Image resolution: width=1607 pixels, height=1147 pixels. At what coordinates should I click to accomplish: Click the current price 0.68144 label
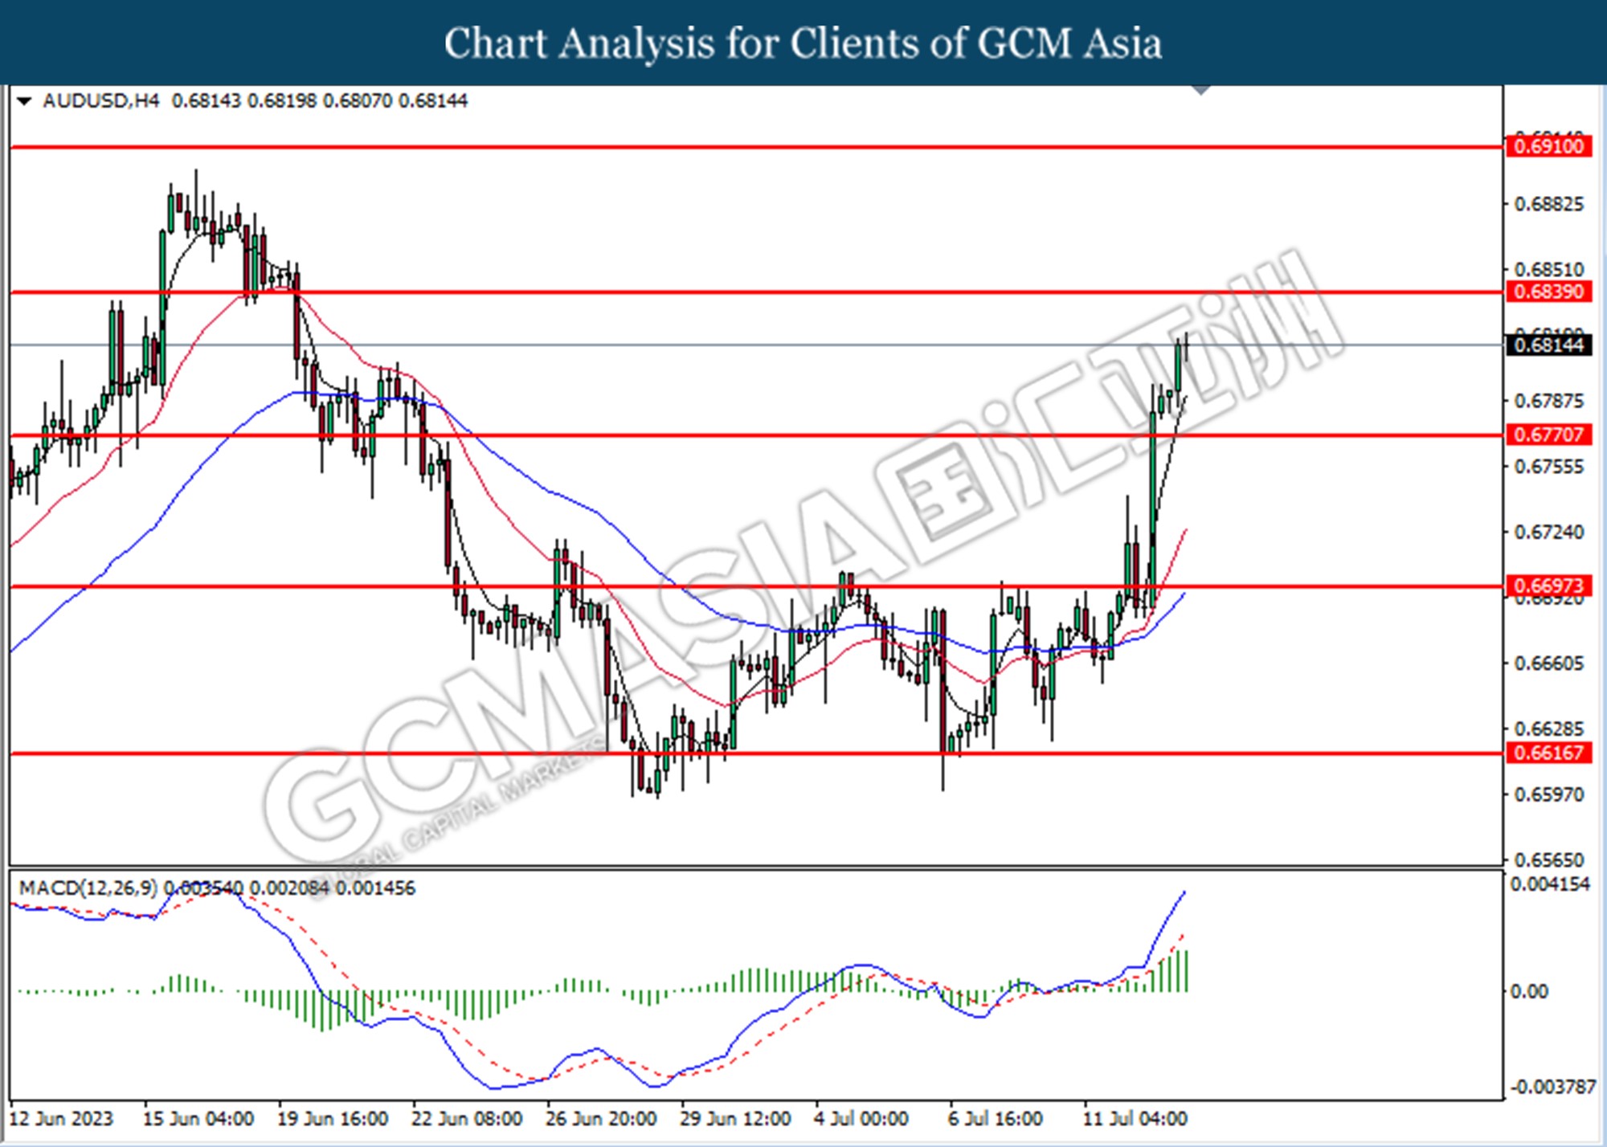tap(1548, 345)
